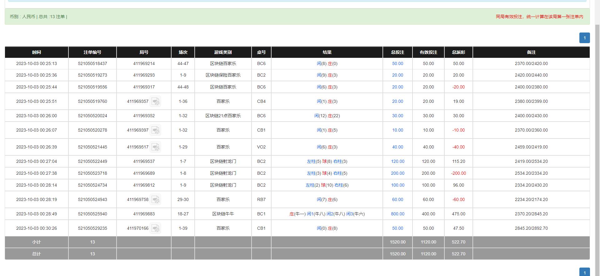The width and height of the screenshot is (600, 276).
Task: Click bottom pagination page 1 button
Action: tap(584, 272)
